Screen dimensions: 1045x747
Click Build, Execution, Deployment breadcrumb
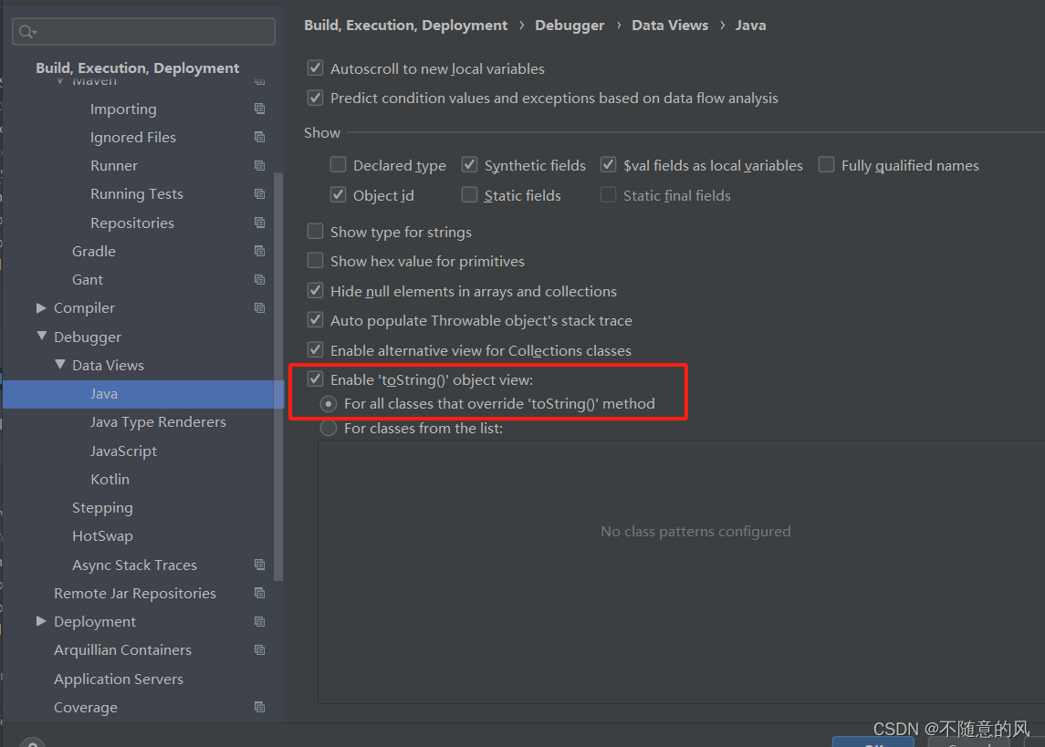pyautogui.click(x=406, y=26)
